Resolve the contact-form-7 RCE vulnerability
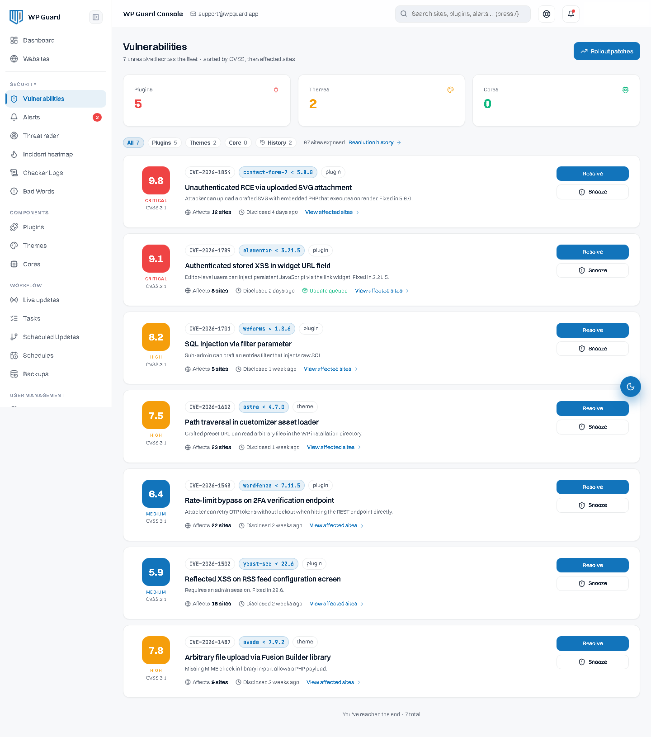This screenshot has width=651, height=737. 592,174
